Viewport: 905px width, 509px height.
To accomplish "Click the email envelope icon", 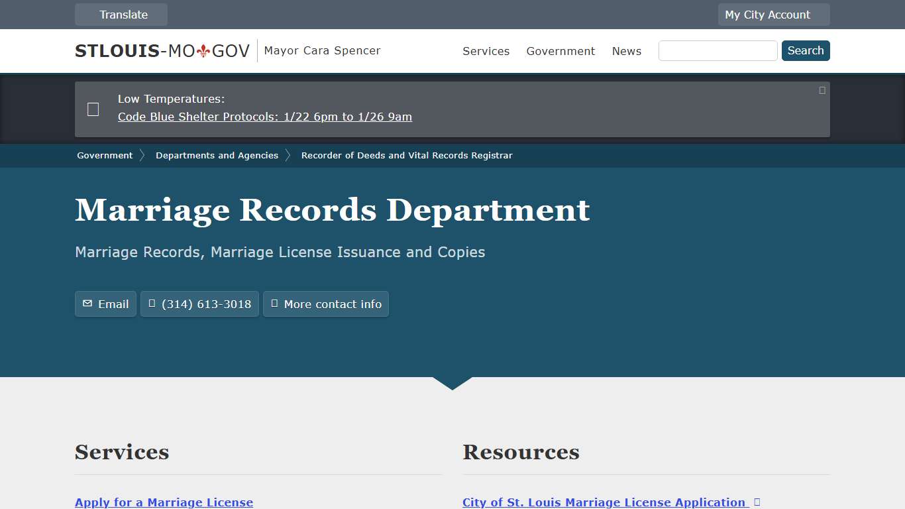I will tap(87, 304).
